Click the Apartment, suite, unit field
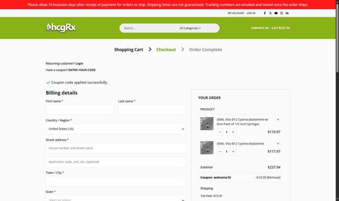 (x=116, y=162)
